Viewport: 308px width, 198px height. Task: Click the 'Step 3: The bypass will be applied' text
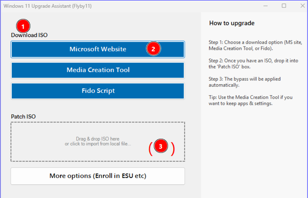(x=245, y=82)
